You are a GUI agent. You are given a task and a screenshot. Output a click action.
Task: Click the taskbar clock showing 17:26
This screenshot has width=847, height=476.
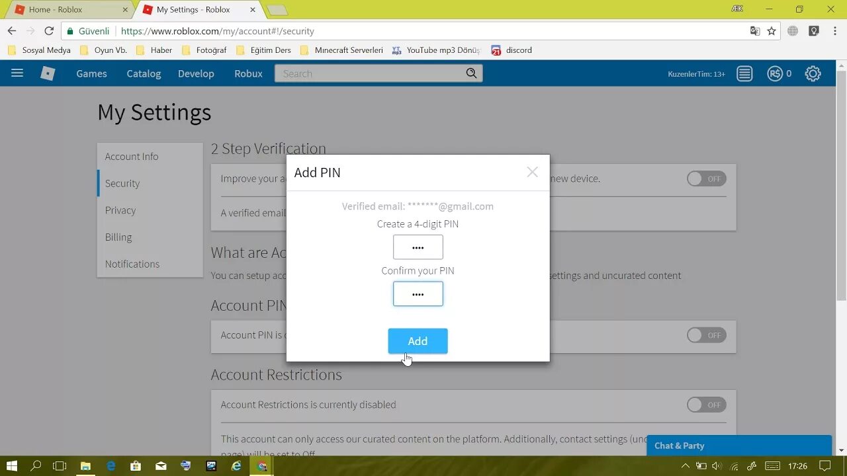tap(797, 466)
